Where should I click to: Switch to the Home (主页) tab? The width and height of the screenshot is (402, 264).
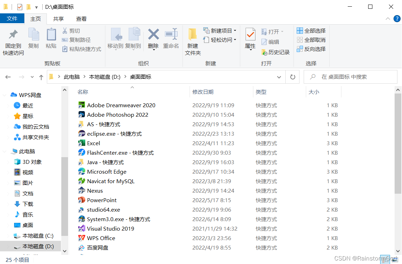(36, 19)
